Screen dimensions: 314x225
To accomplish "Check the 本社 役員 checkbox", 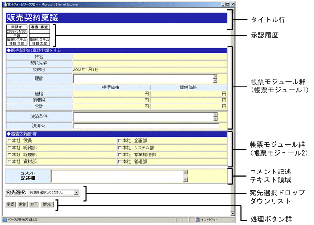I will pyautogui.click(x=9, y=141).
